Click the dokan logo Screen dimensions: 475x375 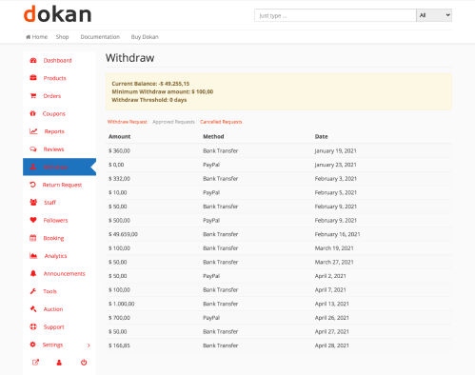[57, 14]
